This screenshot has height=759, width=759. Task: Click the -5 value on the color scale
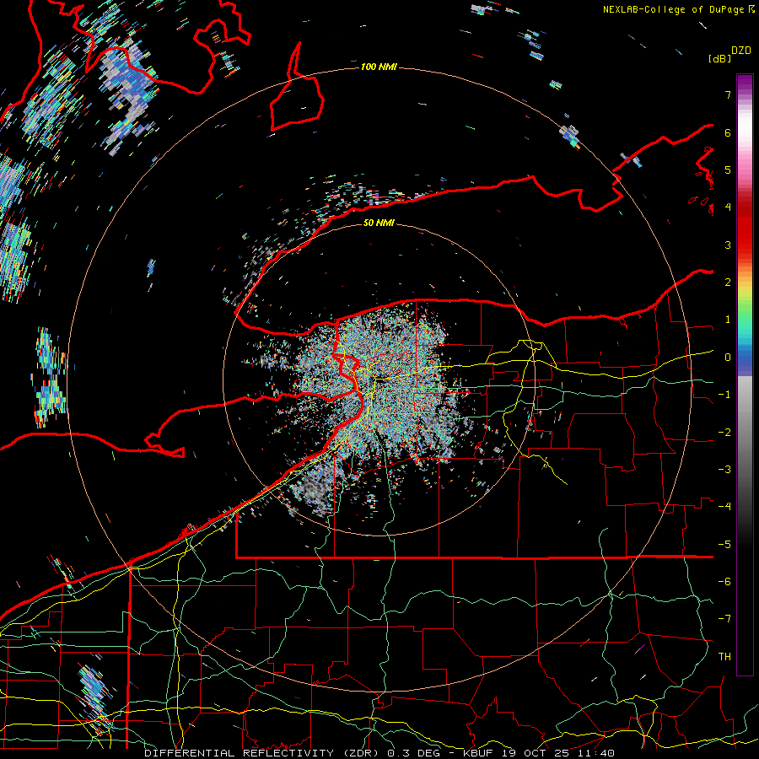(x=724, y=545)
